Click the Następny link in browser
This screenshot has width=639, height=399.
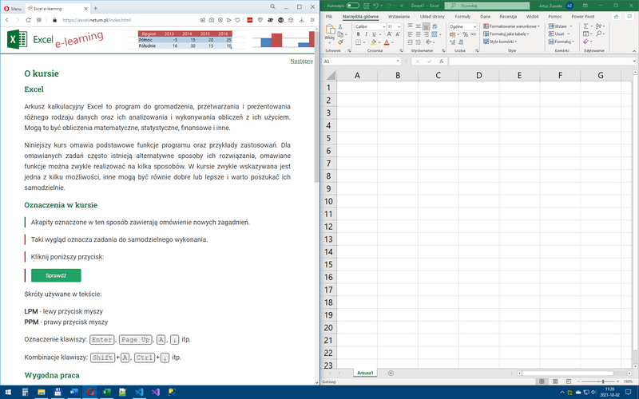point(302,61)
